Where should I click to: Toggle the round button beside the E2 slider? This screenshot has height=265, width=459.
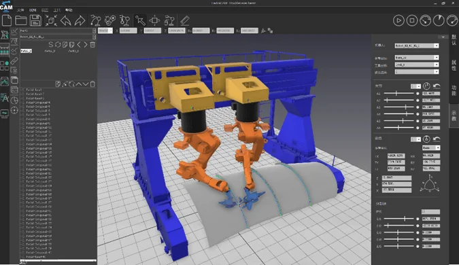pos(418,226)
